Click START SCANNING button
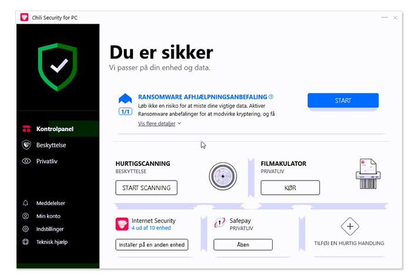Image resolution: width=419 pixels, height=280 pixels. (146, 188)
